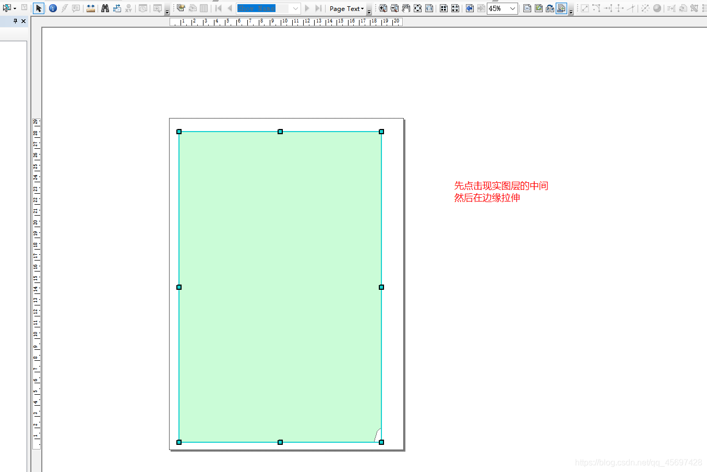Click the top-right handle of data frame
Screen dimensions: 707x472
[381, 132]
